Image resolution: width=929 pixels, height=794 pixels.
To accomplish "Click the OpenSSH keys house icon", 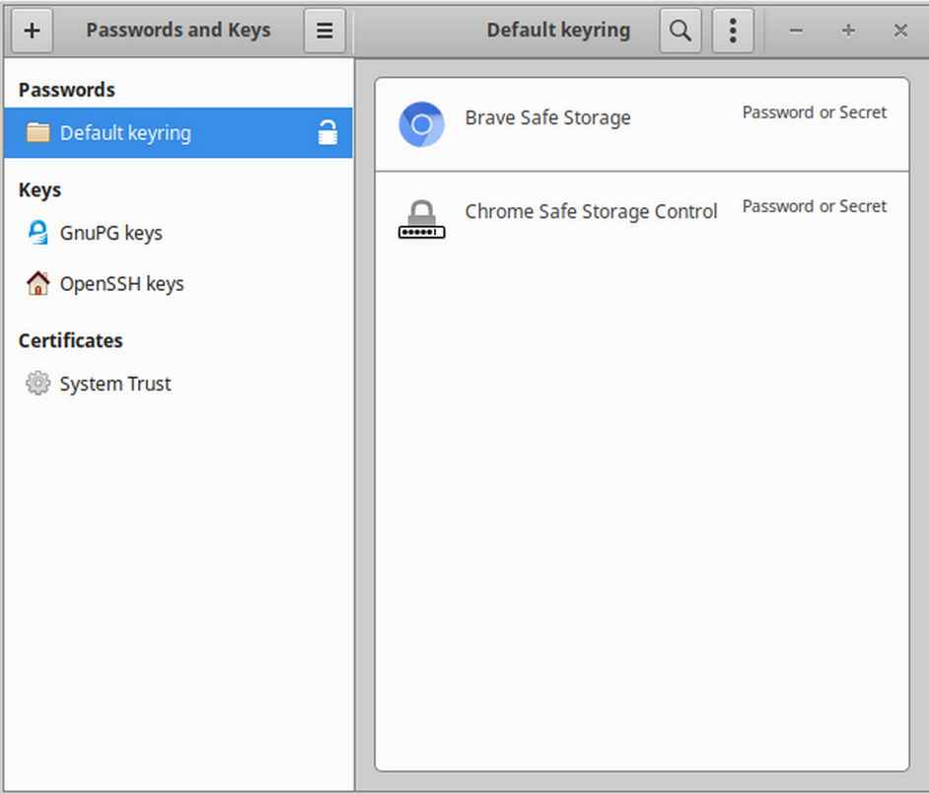I will click(37, 283).
